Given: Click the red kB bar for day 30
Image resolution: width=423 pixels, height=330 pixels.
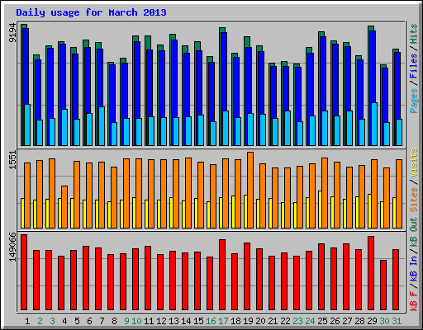Looking at the screenshot, I should pyautogui.click(x=383, y=285).
